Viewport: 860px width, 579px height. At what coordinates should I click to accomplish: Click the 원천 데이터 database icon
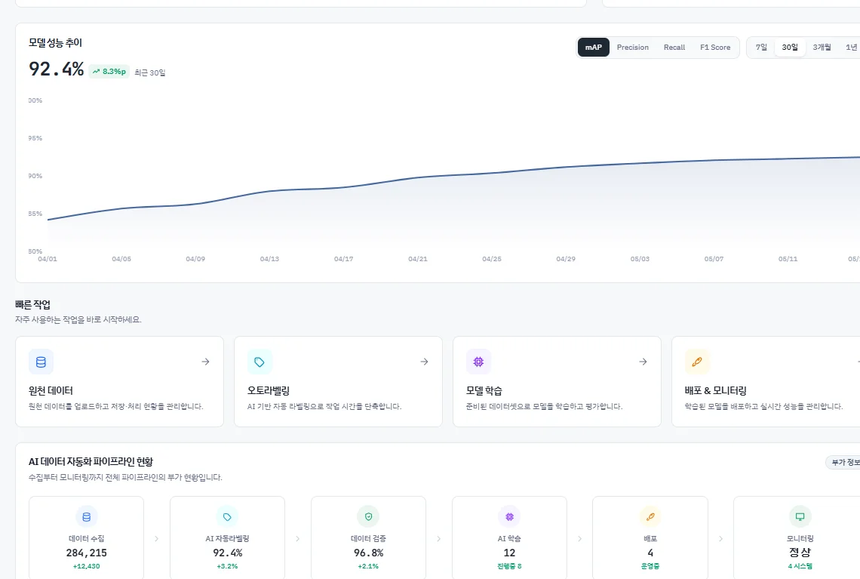41,362
